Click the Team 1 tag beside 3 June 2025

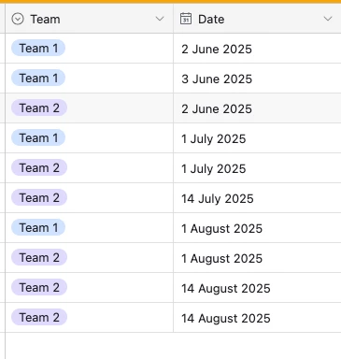point(38,78)
